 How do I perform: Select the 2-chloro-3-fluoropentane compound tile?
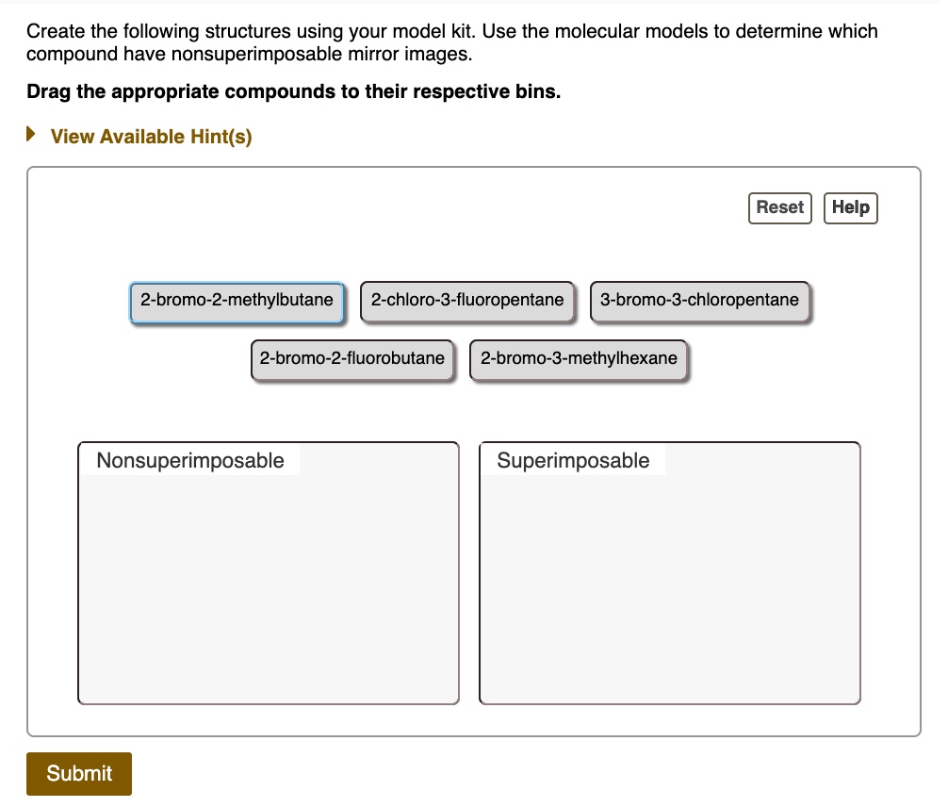(467, 300)
